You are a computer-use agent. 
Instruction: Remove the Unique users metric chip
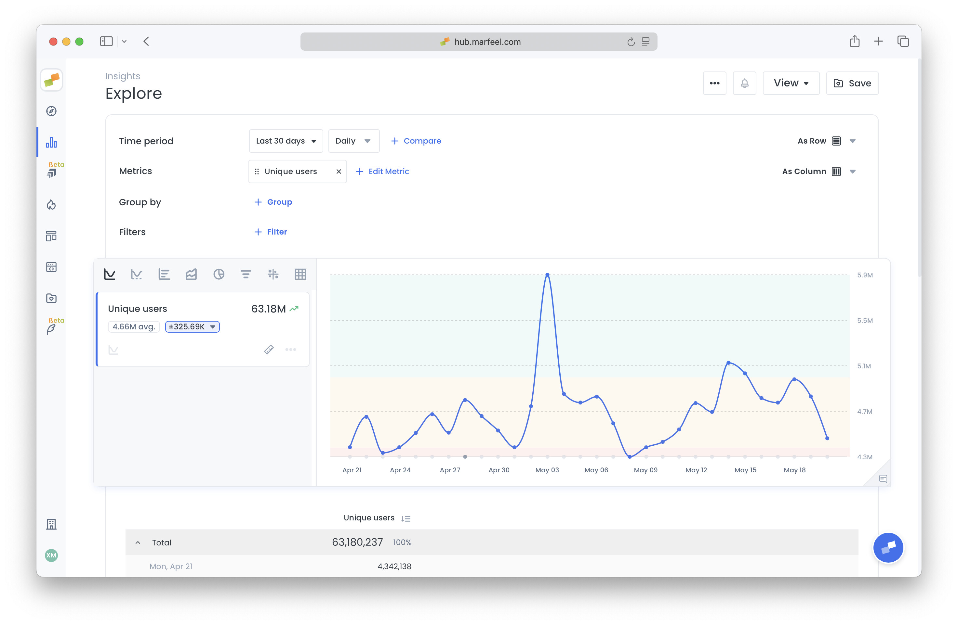339,171
